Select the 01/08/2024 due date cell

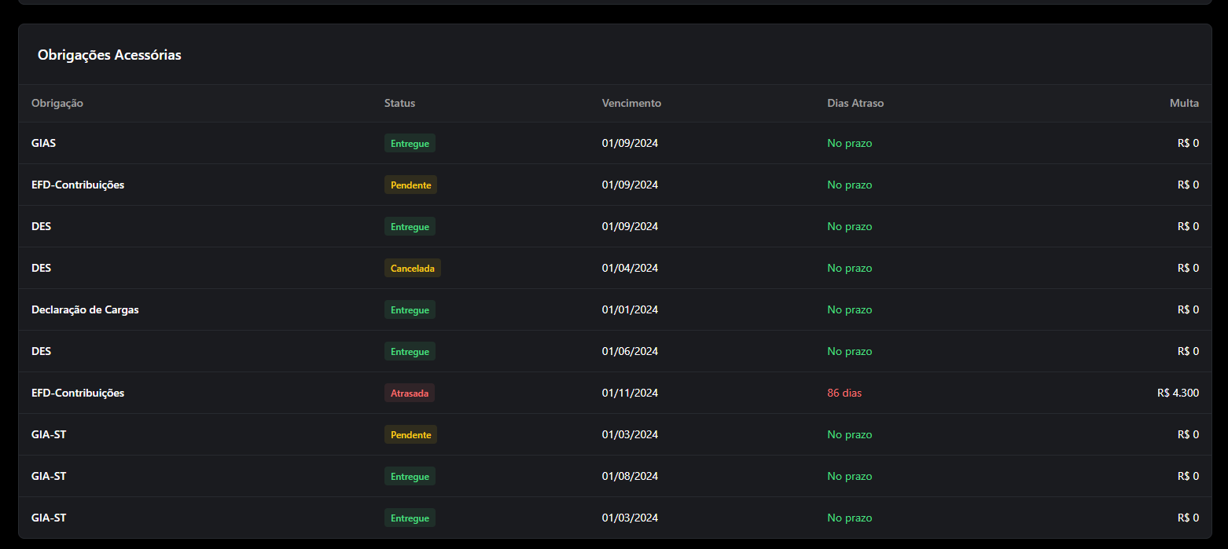pos(630,476)
